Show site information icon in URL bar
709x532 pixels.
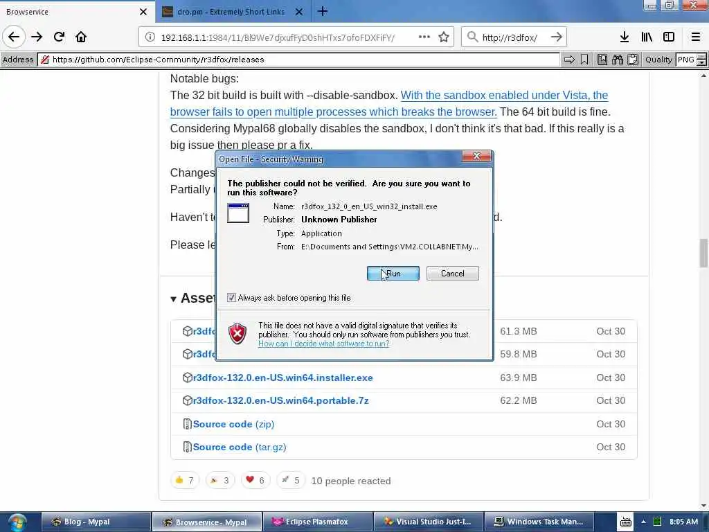tap(150, 37)
